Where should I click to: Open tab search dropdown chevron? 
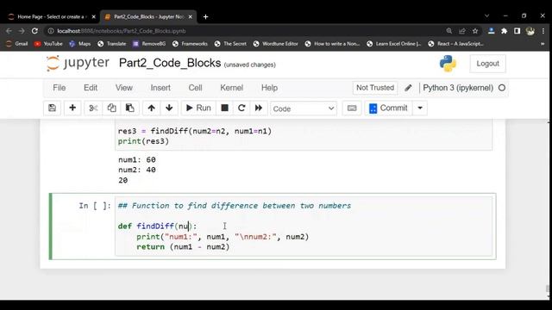(x=486, y=16)
